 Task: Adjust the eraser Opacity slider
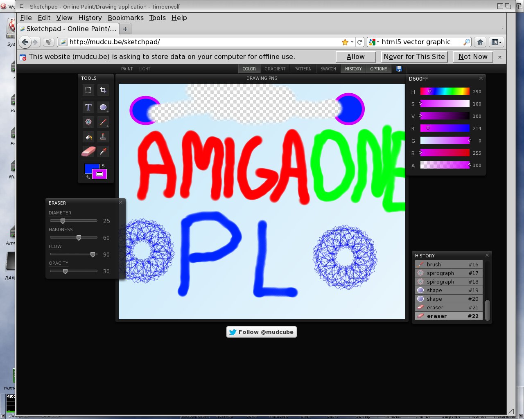74,271
